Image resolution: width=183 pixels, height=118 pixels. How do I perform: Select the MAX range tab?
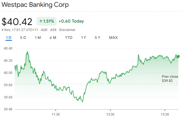click(113, 38)
